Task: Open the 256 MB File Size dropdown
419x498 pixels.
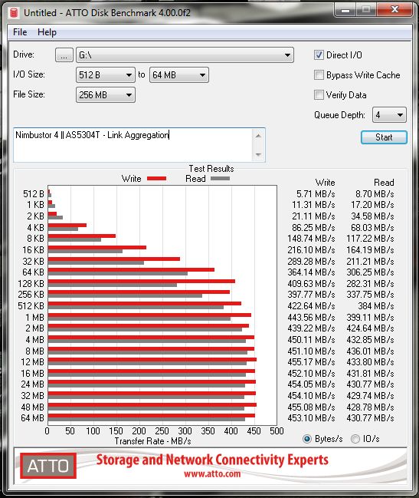Action: [106, 94]
